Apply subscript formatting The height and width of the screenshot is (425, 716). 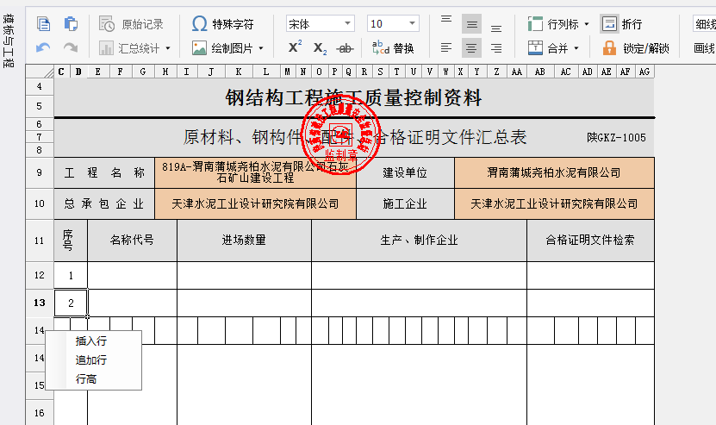click(320, 48)
